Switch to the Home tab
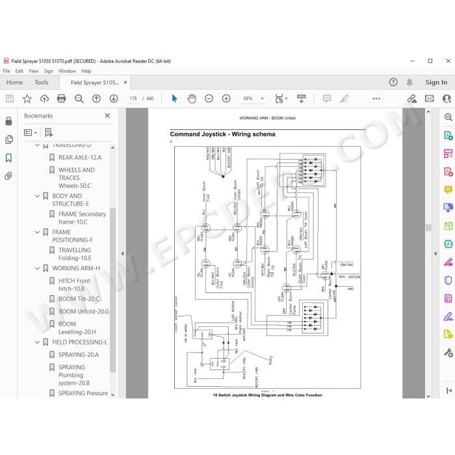 click(x=14, y=83)
